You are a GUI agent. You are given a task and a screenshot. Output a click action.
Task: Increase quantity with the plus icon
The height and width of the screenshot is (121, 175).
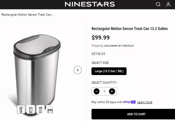point(112,91)
